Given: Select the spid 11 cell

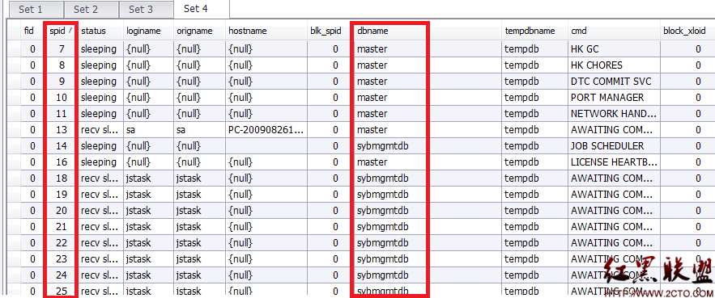Looking at the screenshot, I should click(62, 114).
